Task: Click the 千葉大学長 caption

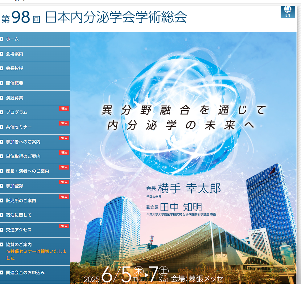Action: coord(154,197)
